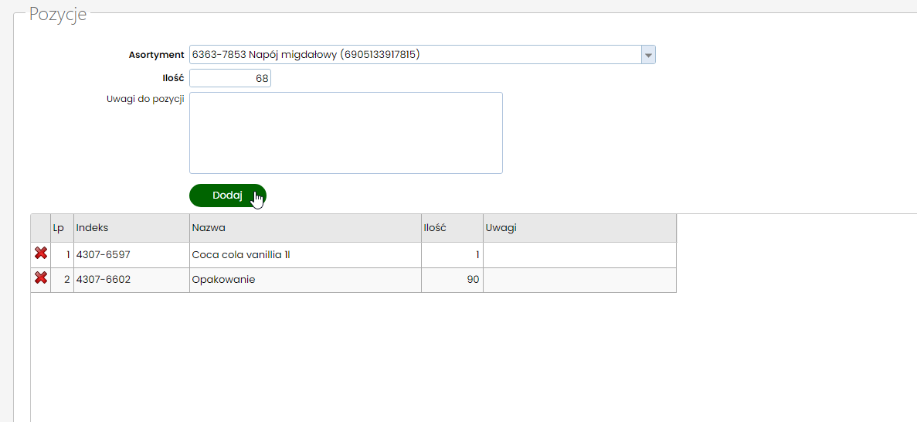Select the Coca cola vanillia 1l name cell
The image size is (917, 422).
(x=305, y=255)
